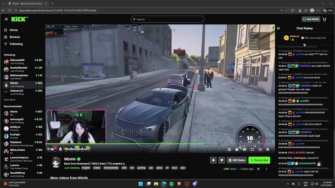Open Alexis IRL recommended channel
The height and width of the screenshot is (188, 335).
23,113
